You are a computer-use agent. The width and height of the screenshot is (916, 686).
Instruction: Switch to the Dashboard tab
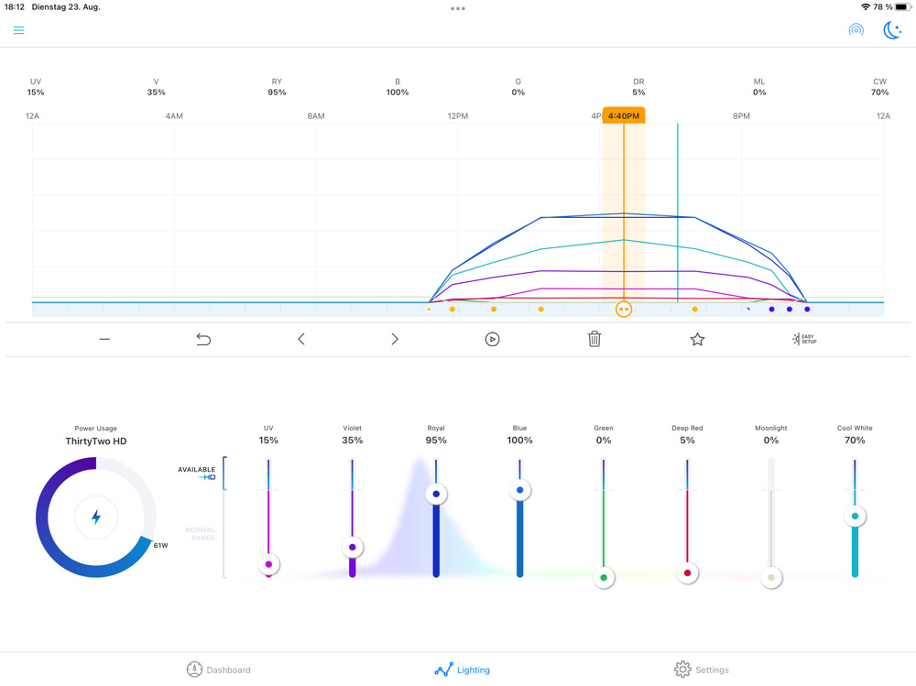218,670
